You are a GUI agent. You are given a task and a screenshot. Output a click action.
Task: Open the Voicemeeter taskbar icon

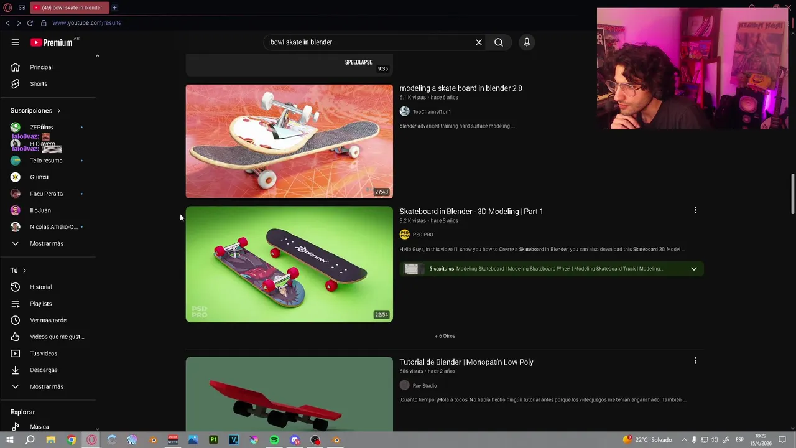(173, 440)
